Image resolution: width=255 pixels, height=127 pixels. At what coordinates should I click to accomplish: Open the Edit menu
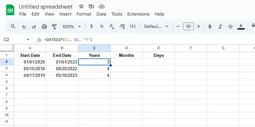coord(35,14)
